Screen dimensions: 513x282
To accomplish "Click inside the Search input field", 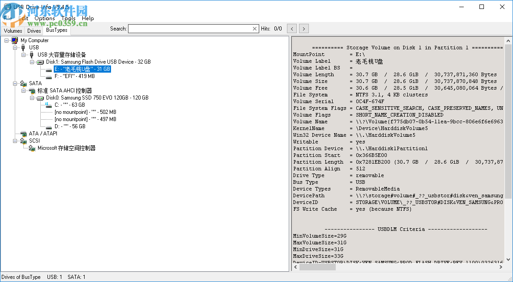I will (x=190, y=29).
